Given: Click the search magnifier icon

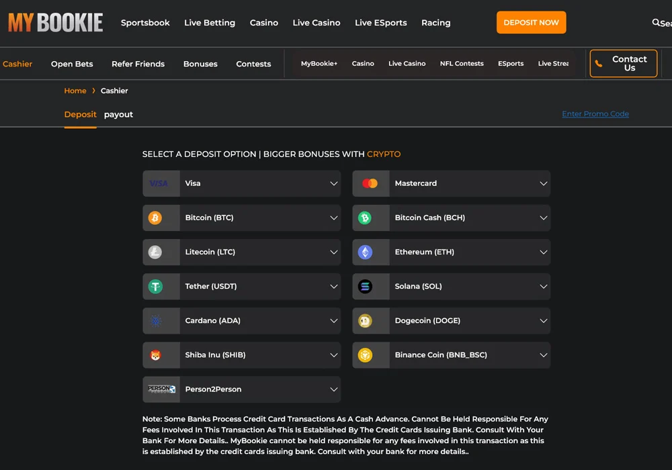Looking at the screenshot, I should (x=656, y=23).
